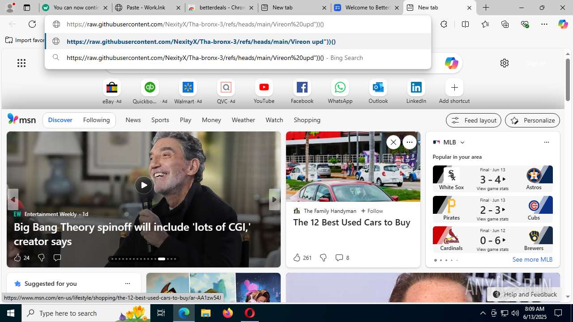The image size is (573, 322).
Task: Select the Bing Search suggestion
Action: click(238, 58)
